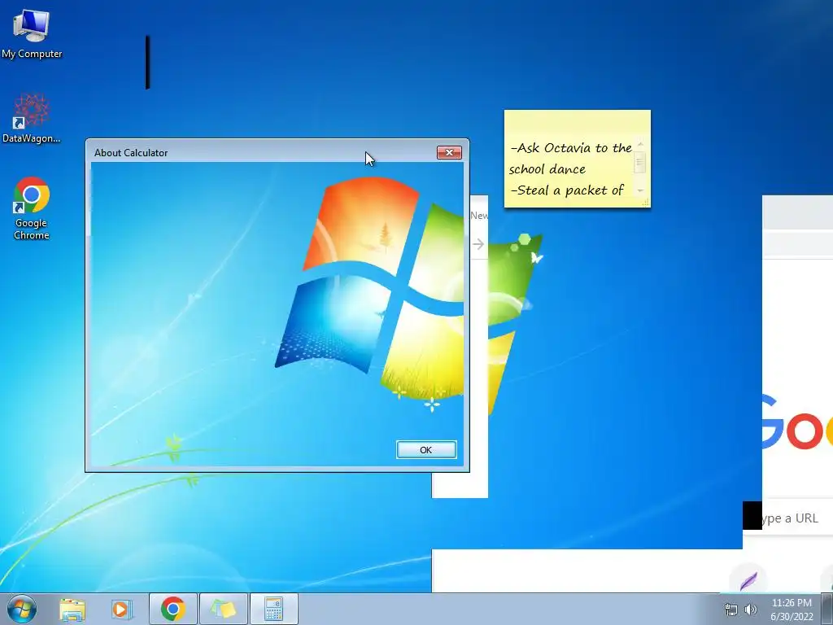This screenshot has height=625, width=833.
Task: Switch to Sticky Notes in the taskbar
Action: [x=223, y=609]
